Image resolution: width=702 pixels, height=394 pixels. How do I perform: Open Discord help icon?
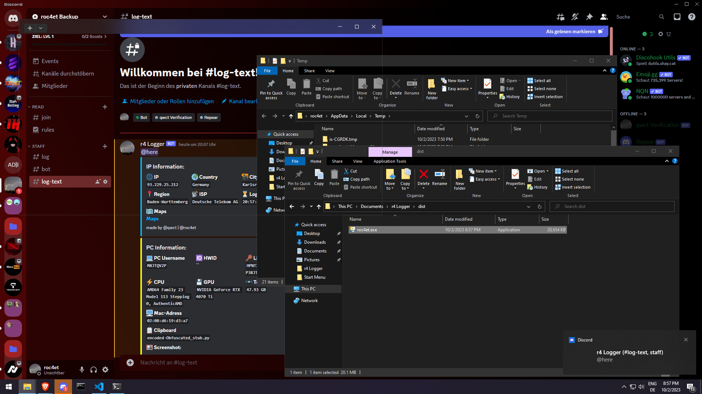tap(692, 17)
